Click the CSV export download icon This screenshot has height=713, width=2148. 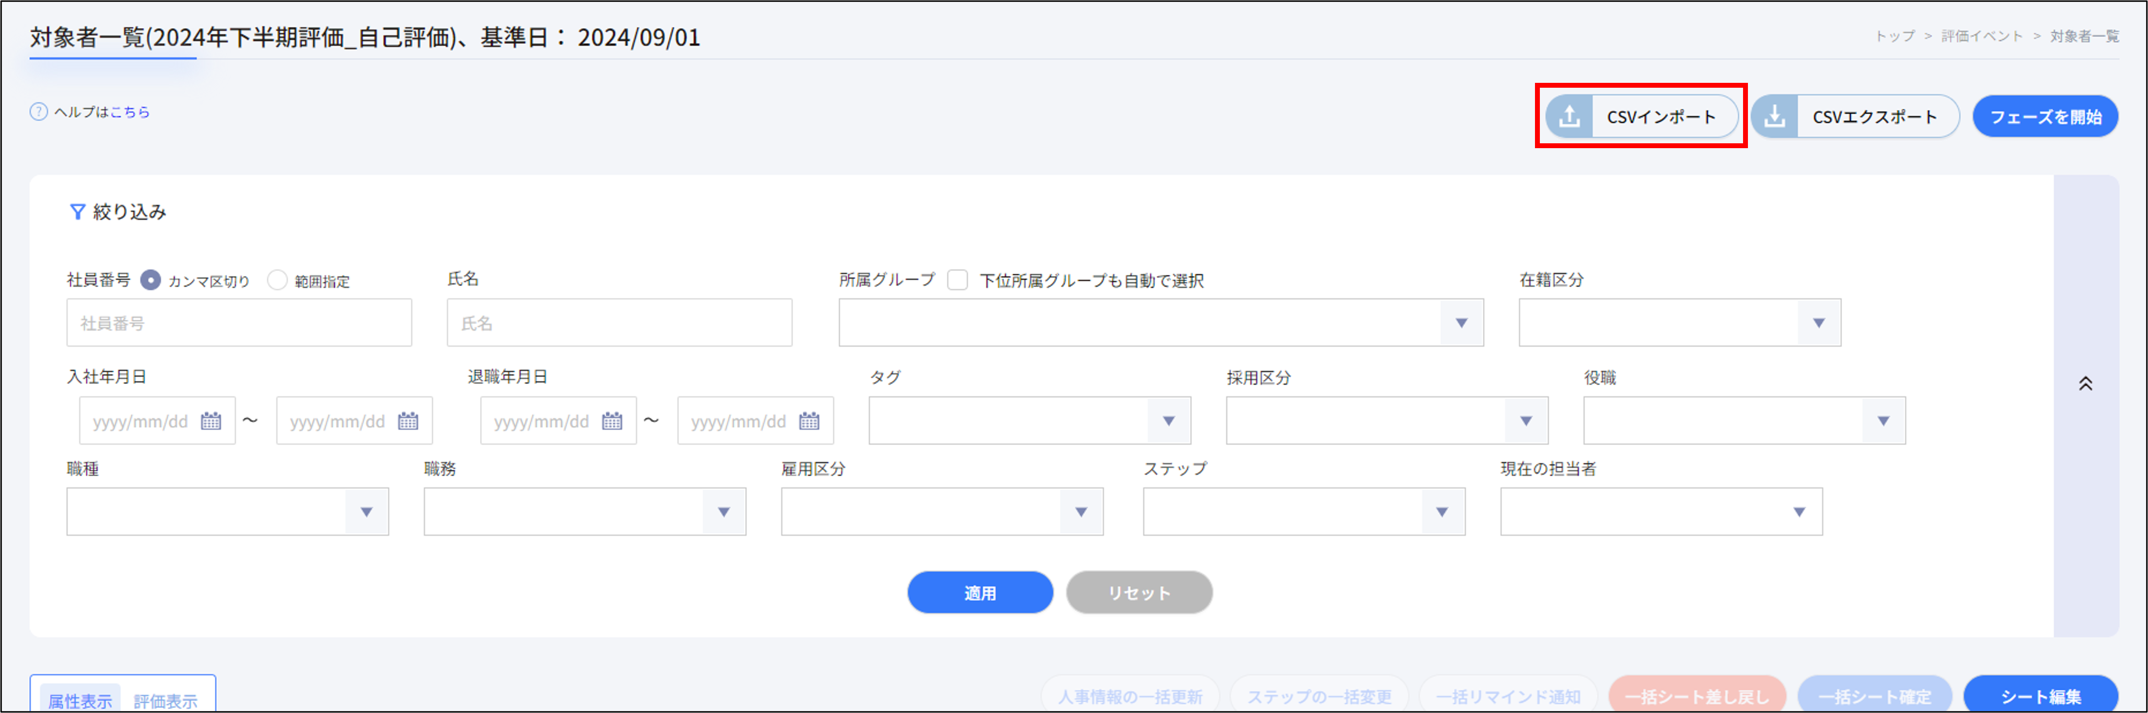(x=1776, y=116)
